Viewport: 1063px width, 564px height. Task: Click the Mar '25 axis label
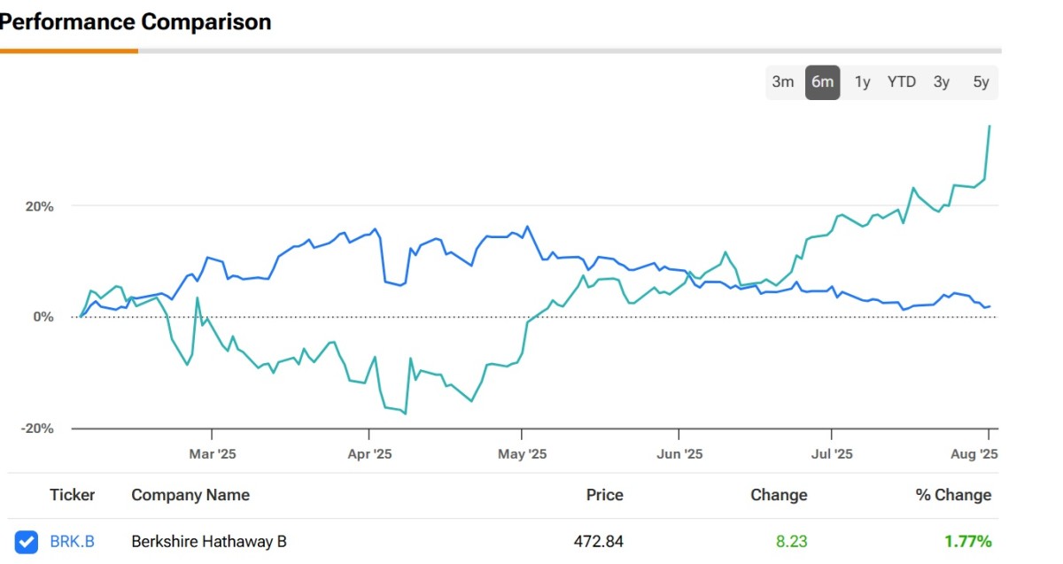213,454
